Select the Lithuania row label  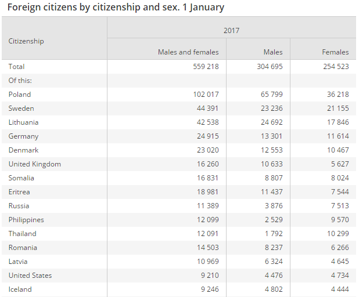[23, 122]
